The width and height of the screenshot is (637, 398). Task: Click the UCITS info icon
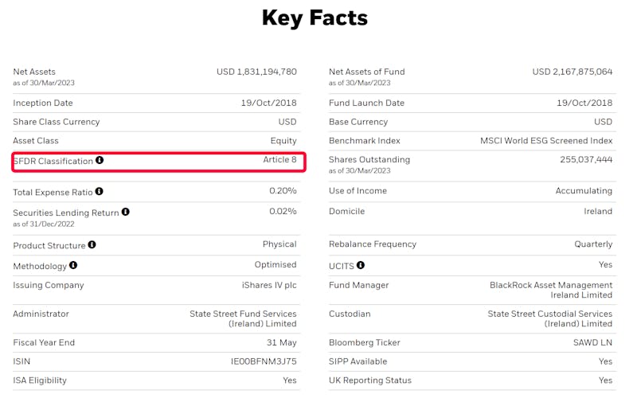(361, 265)
